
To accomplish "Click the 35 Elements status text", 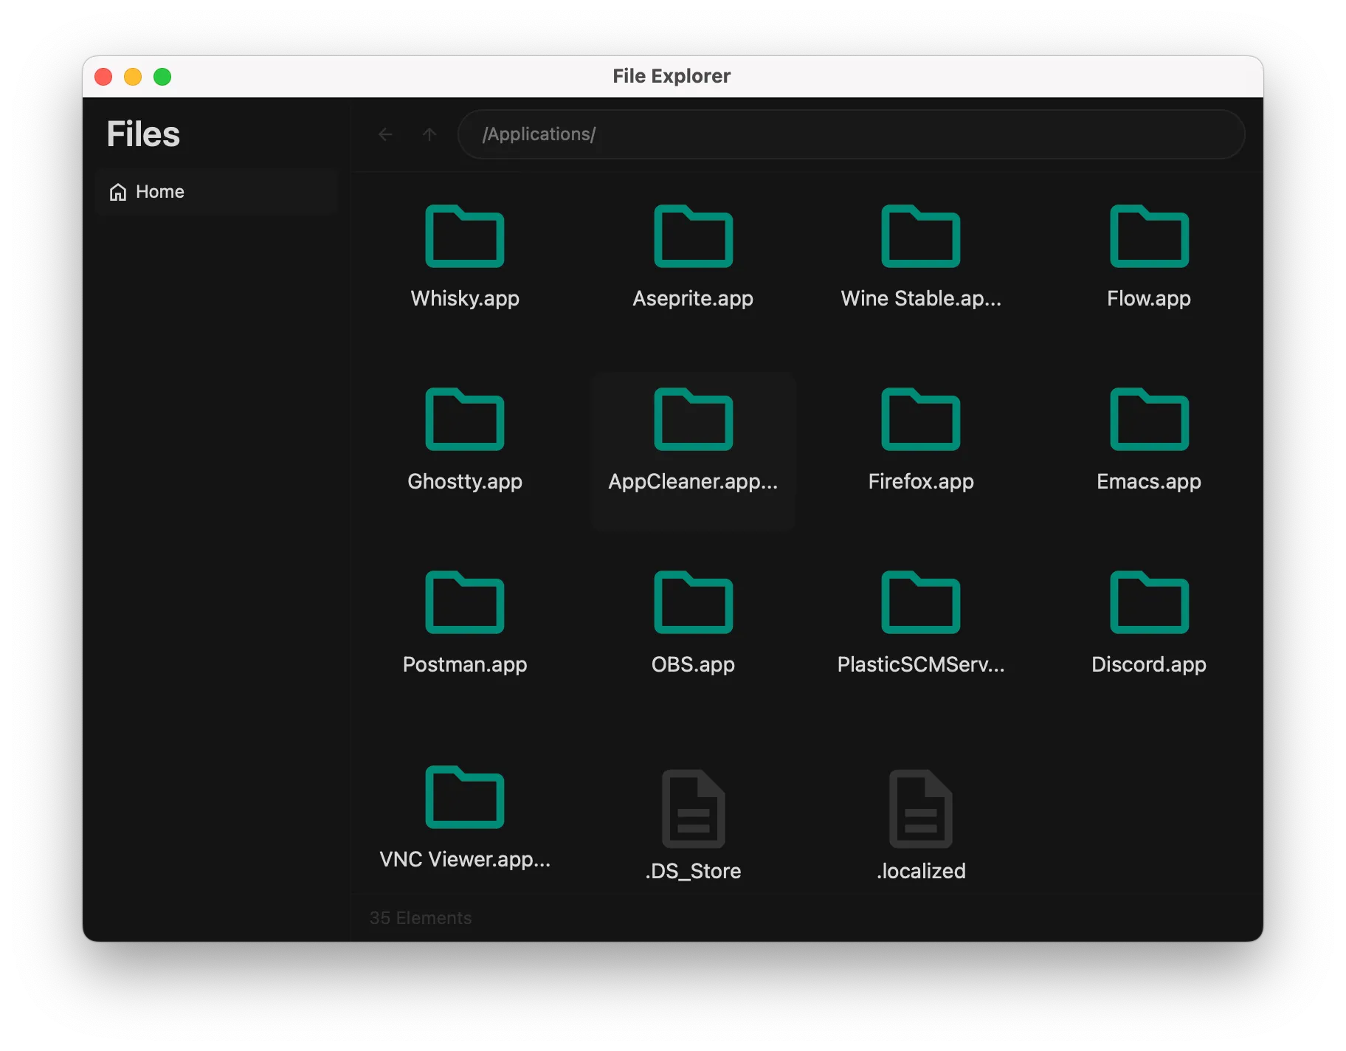I will (x=421, y=917).
